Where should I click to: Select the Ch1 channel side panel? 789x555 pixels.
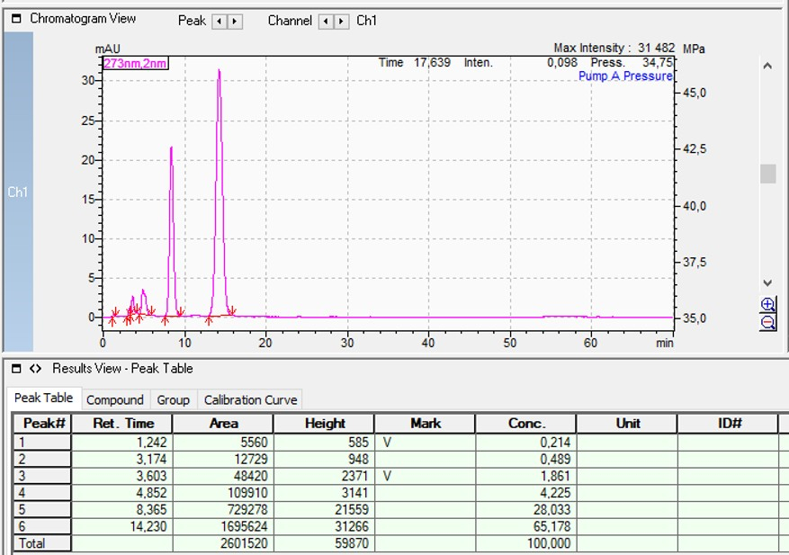click(18, 192)
